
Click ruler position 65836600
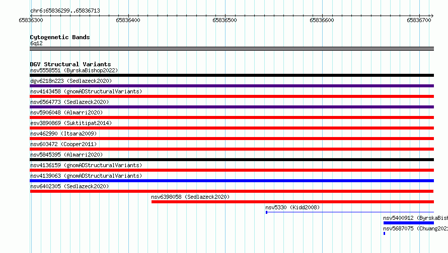(322, 20)
